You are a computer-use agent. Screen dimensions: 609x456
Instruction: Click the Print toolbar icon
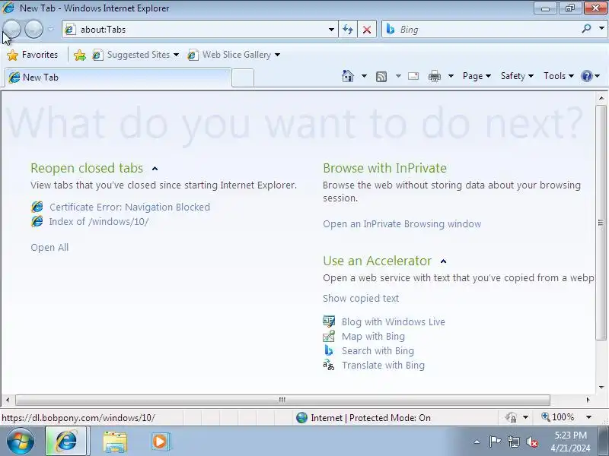point(434,76)
